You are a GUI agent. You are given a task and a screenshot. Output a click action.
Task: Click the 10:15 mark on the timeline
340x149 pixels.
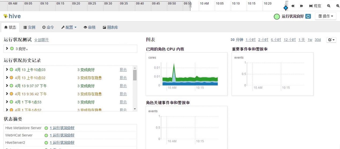tap(251, 3)
